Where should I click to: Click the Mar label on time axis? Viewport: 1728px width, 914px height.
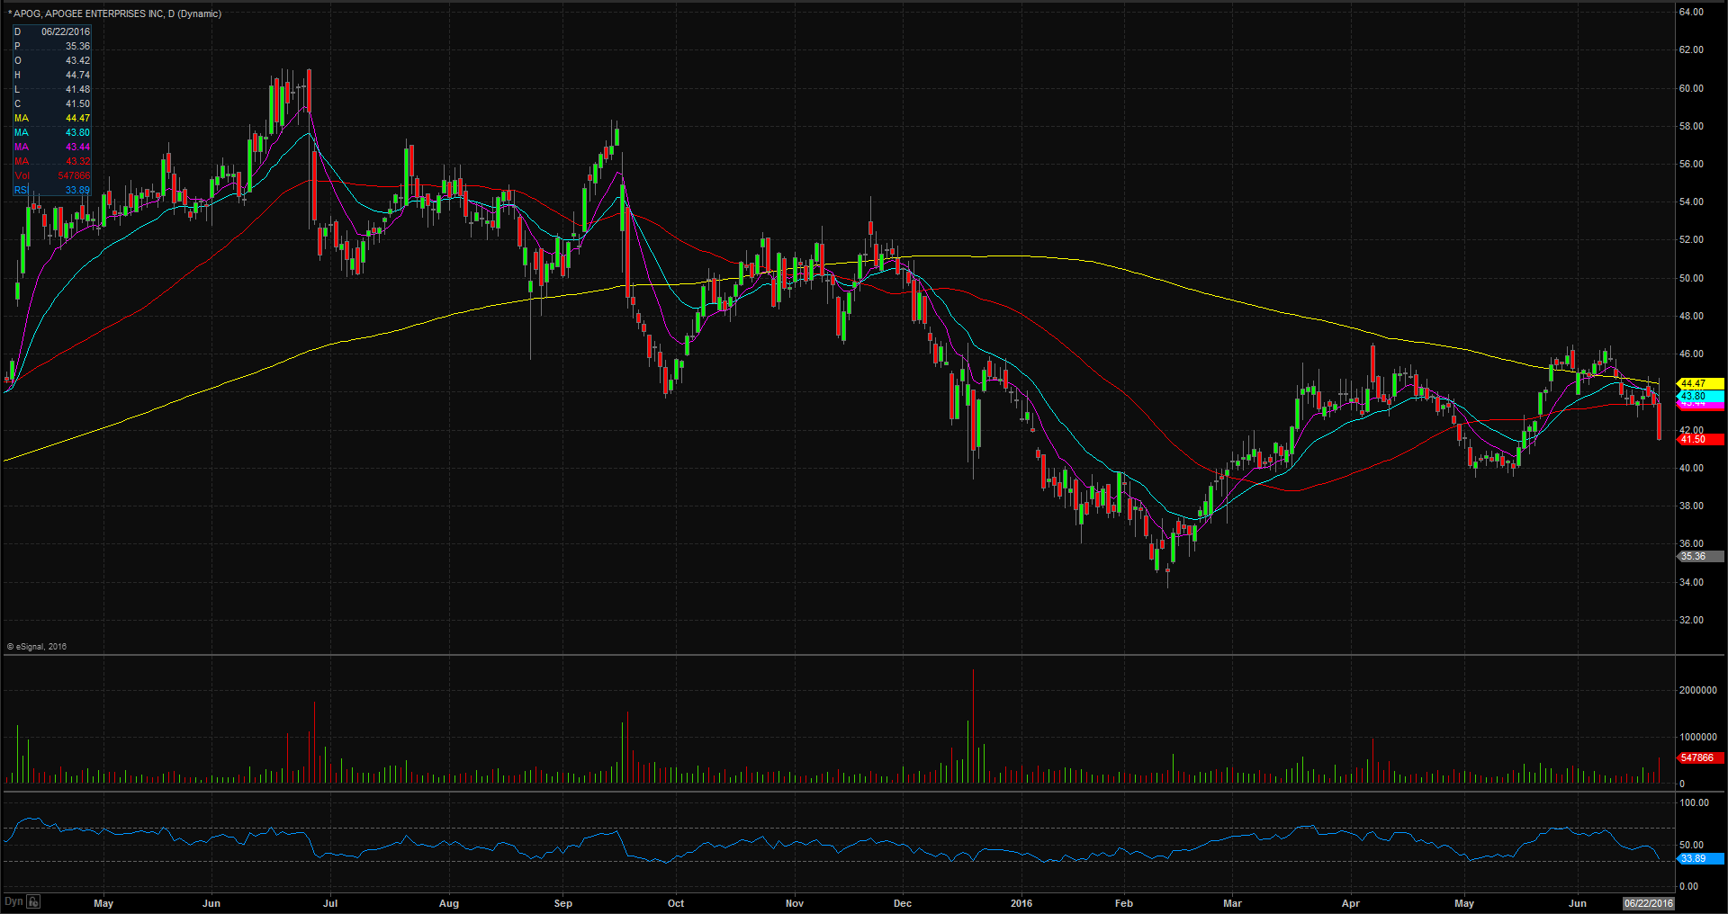coord(1232,903)
